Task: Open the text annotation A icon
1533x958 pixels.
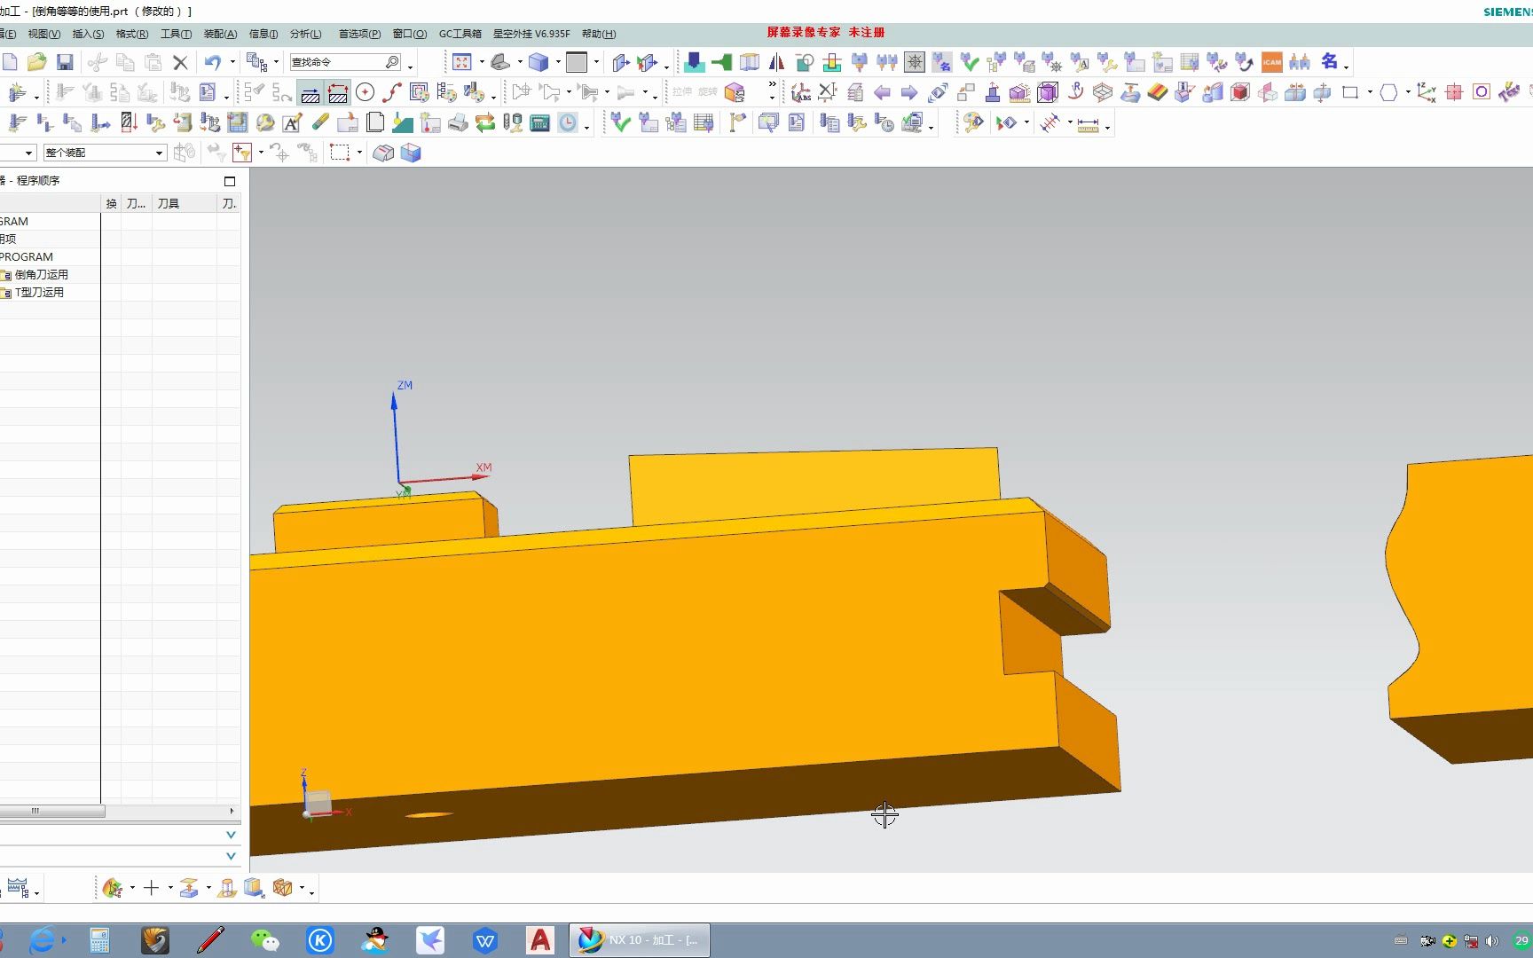Action: point(292,123)
